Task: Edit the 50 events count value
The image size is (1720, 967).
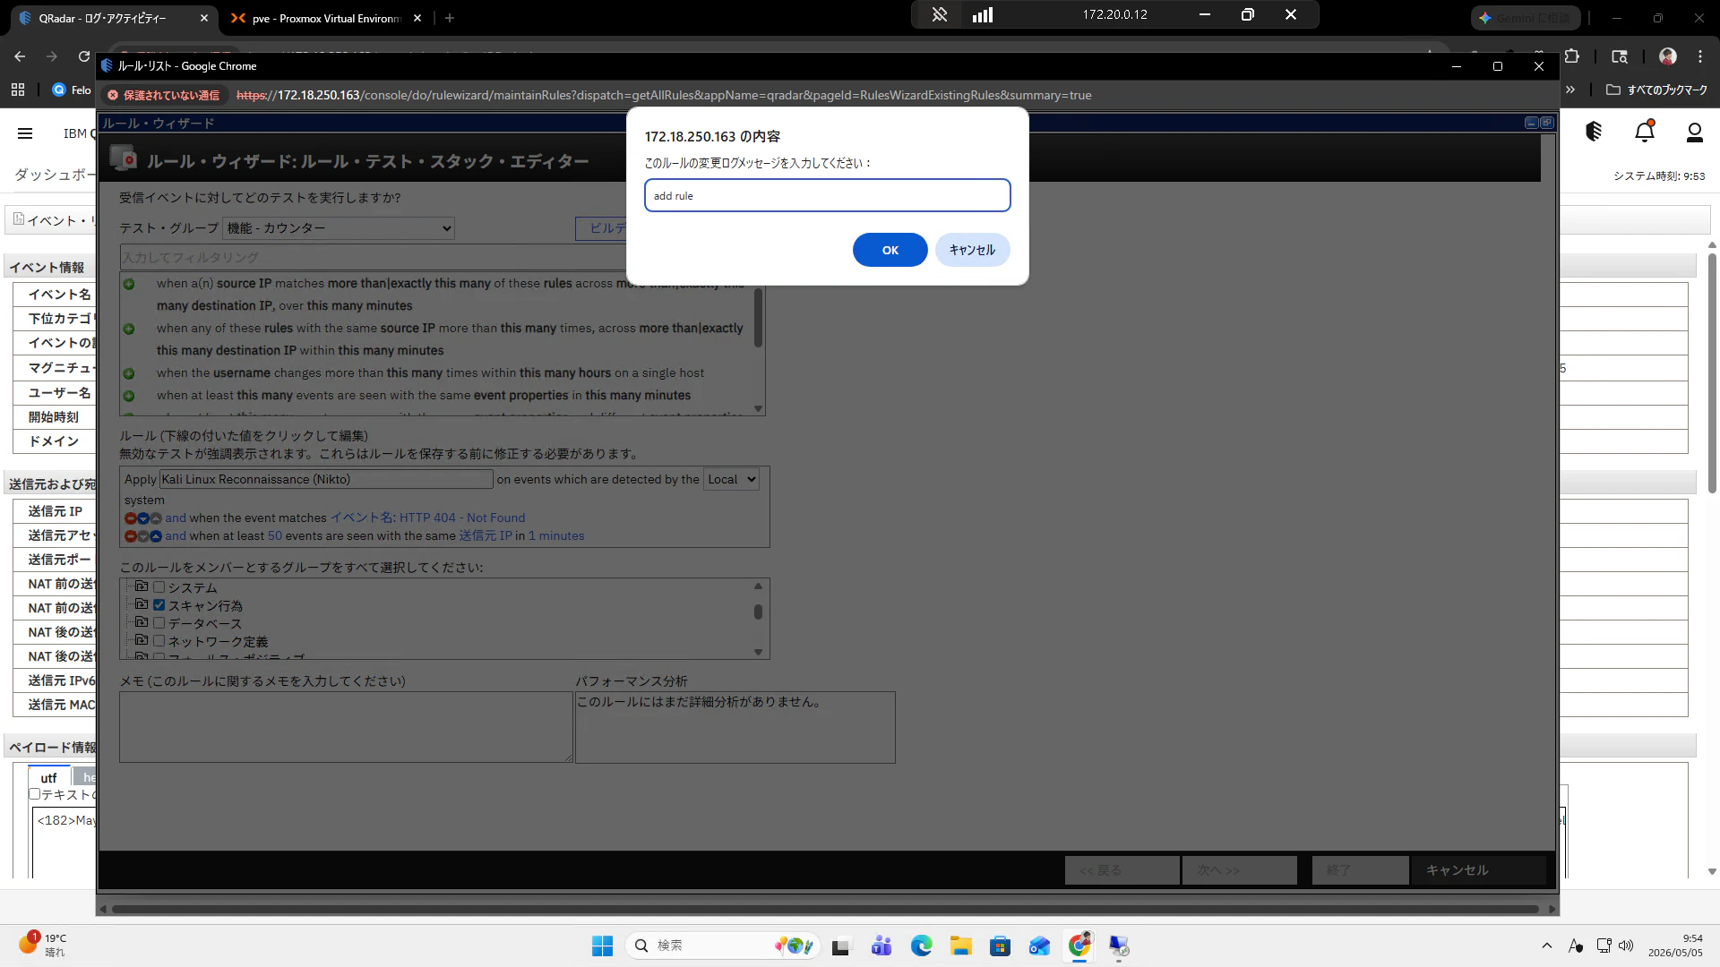Action: (x=275, y=535)
